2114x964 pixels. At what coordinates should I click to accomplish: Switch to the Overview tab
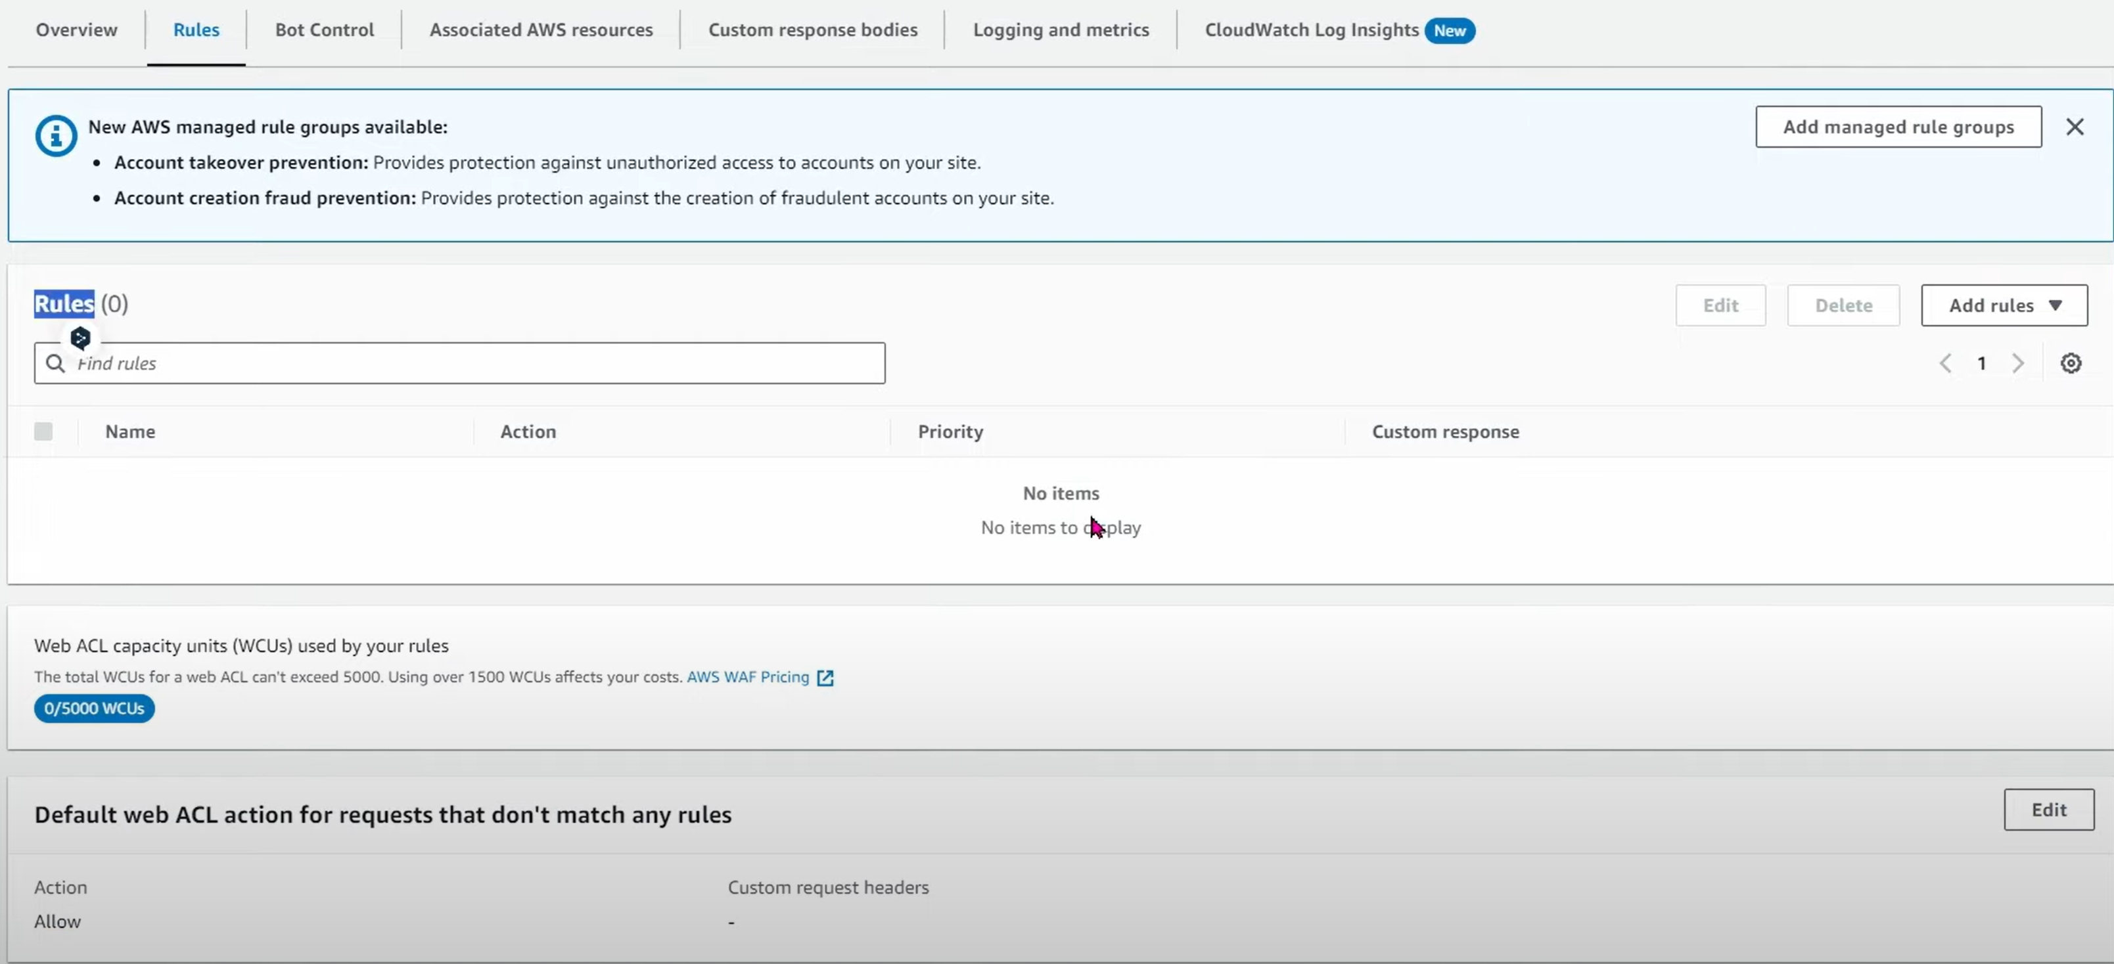(x=76, y=30)
